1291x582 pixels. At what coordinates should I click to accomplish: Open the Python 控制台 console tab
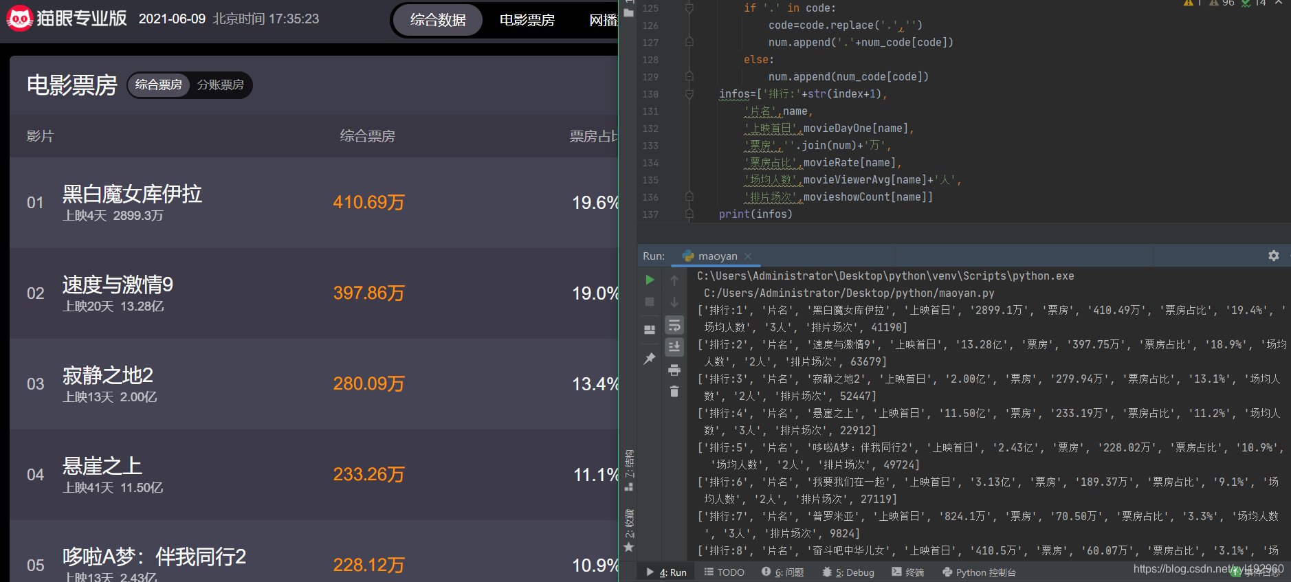979,572
